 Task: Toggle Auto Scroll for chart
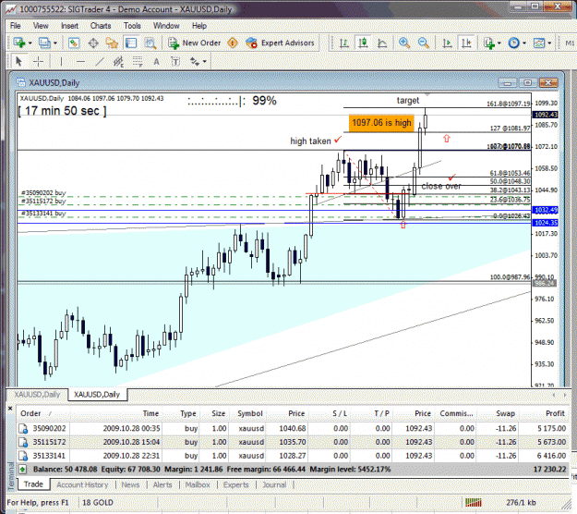pyautogui.click(x=447, y=43)
